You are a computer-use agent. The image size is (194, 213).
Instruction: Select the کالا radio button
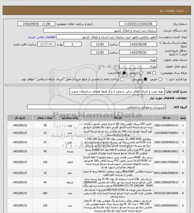click(154, 73)
